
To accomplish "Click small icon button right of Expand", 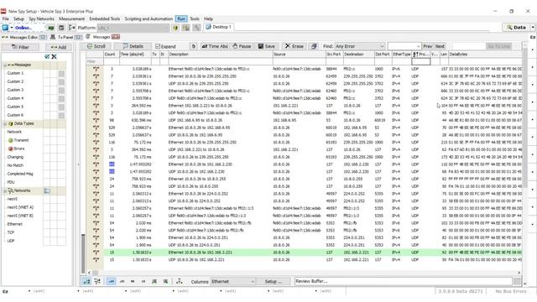I will pyautogui.click(x=194, y=46).
